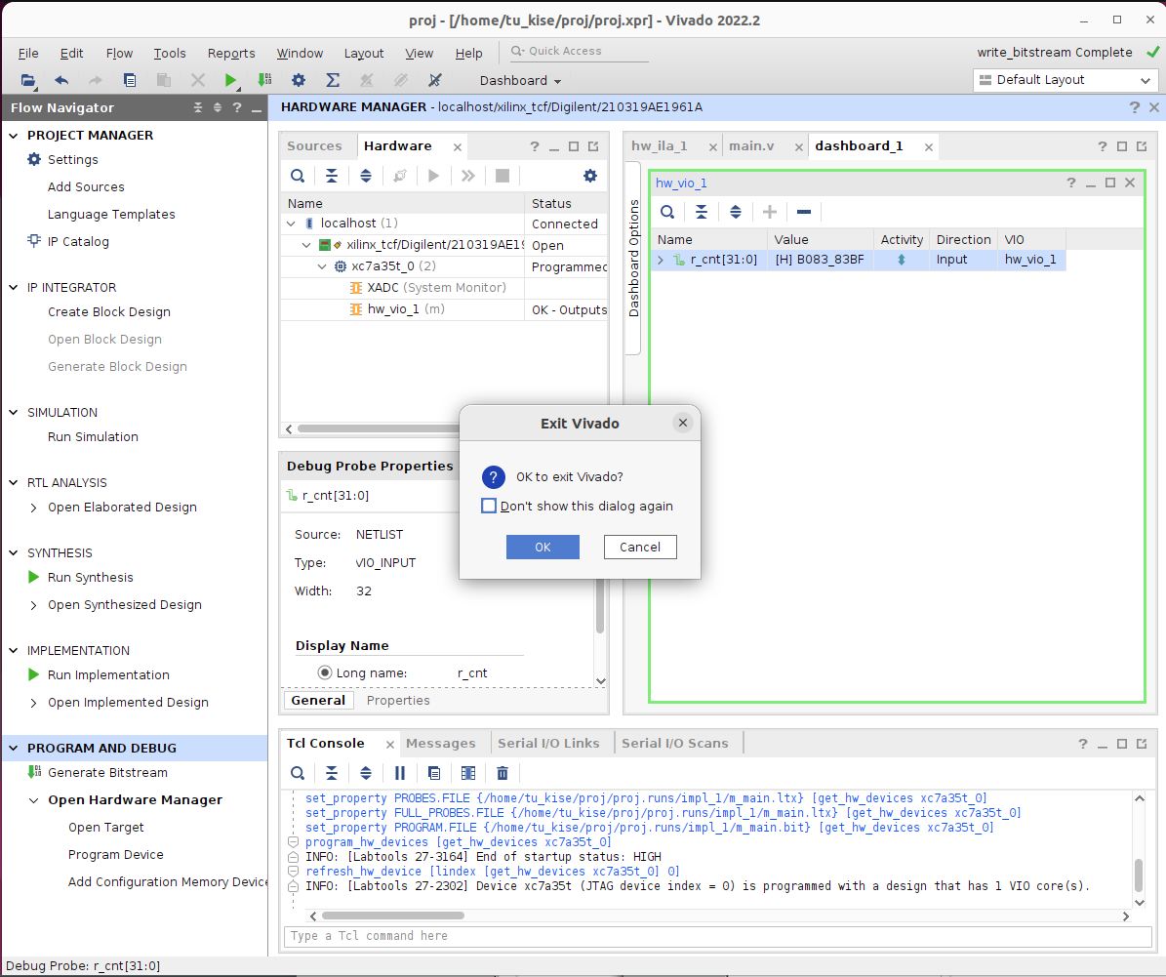Image resolution: width=1166 pixels, height=977 pixels.
Task: Click the Run green play toolbar icon
Action: [230, 81]
